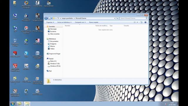Open SpywareBlaster desktop shortcut
Image resolution: width=188 pixels, height=106 pixels.
[x=49, y=4]
